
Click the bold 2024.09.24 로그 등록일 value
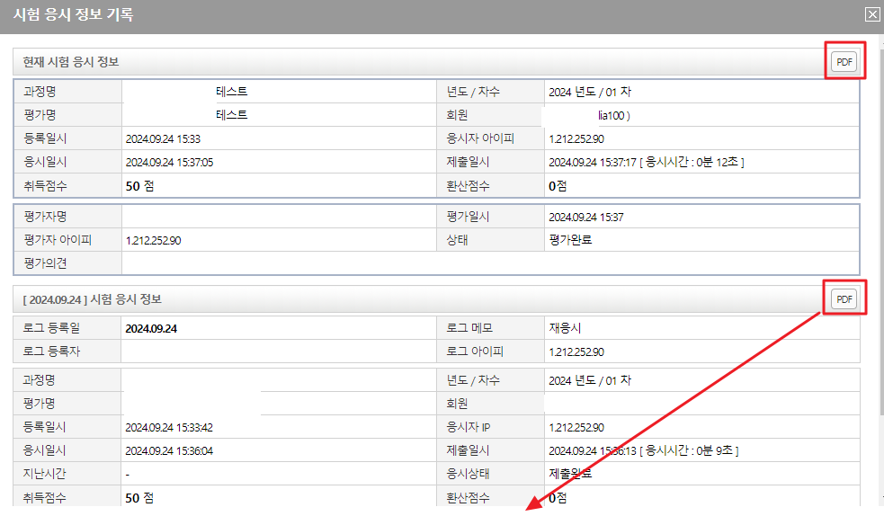click(x=151, y=328)
